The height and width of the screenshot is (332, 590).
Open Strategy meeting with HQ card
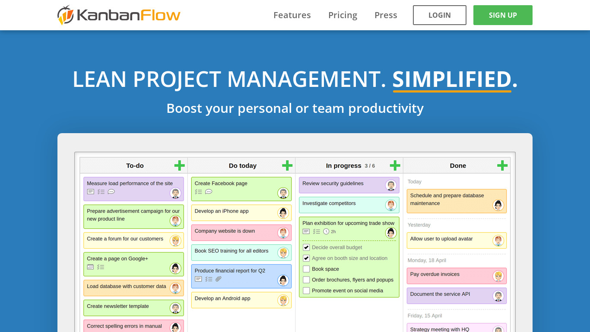click(x=457, y=328)
